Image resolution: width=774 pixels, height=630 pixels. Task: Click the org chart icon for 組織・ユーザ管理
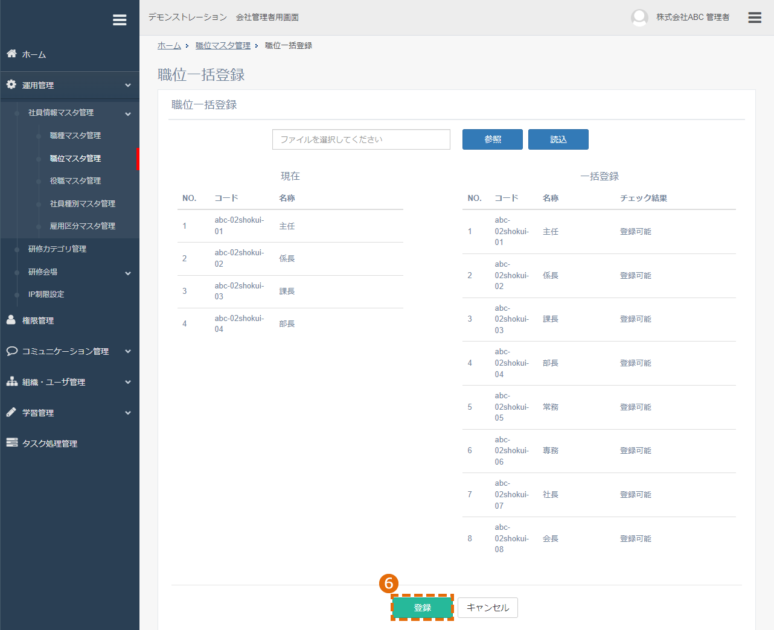[x=11, y=381]
